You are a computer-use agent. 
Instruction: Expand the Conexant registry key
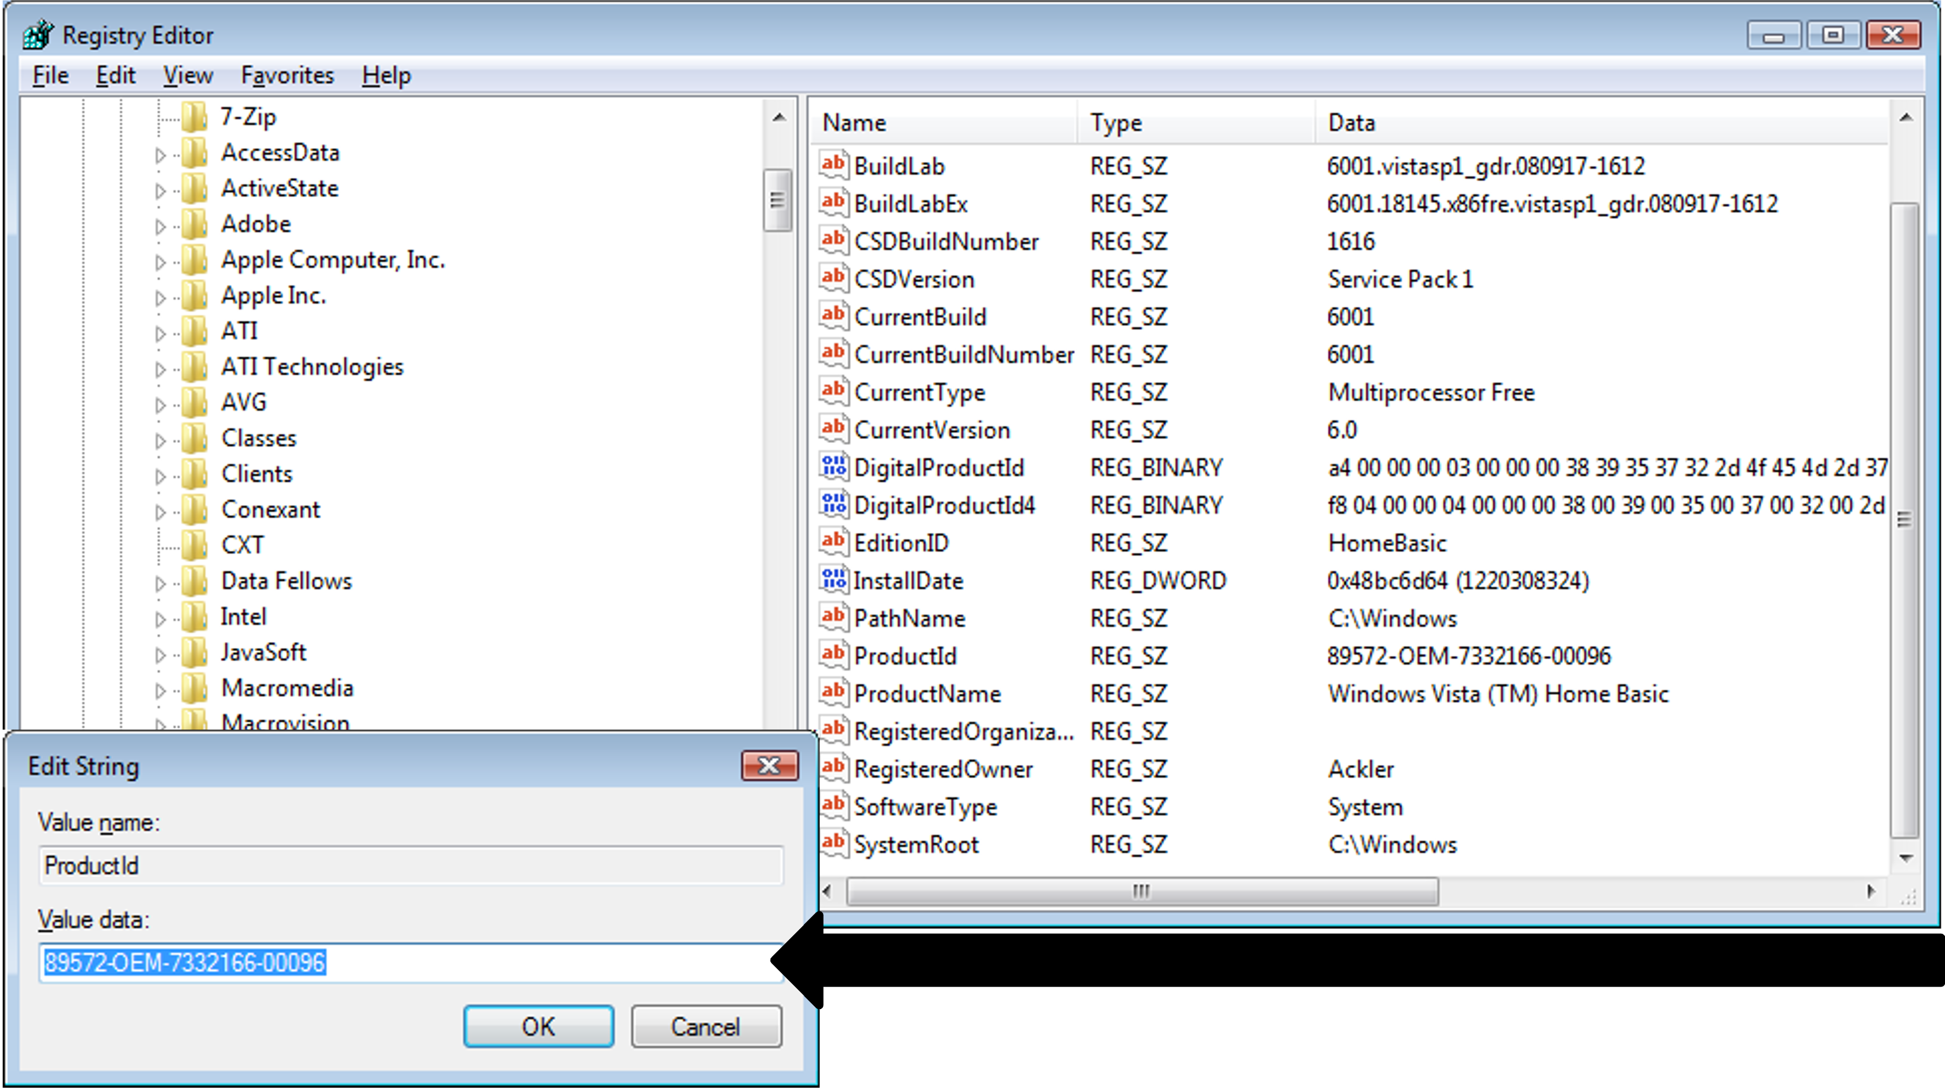point(160,512)
